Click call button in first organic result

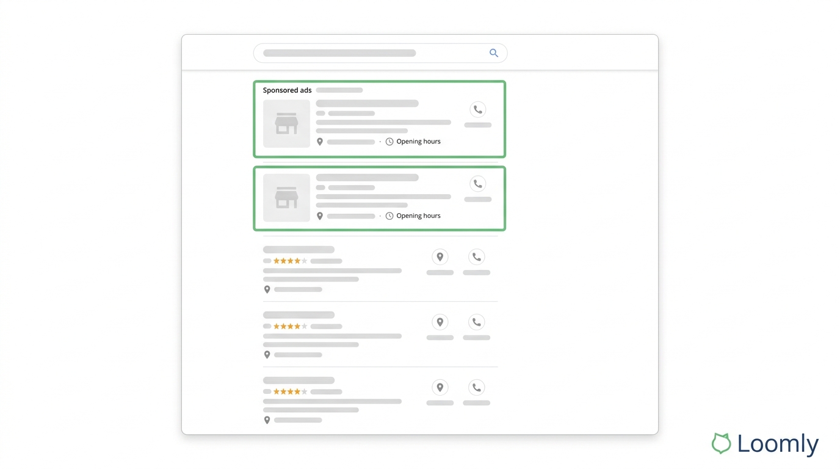477,257
